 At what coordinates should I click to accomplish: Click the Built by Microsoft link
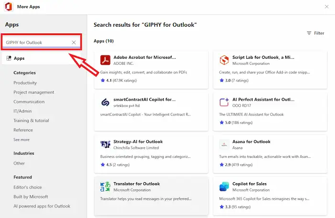tap(31, 197)
